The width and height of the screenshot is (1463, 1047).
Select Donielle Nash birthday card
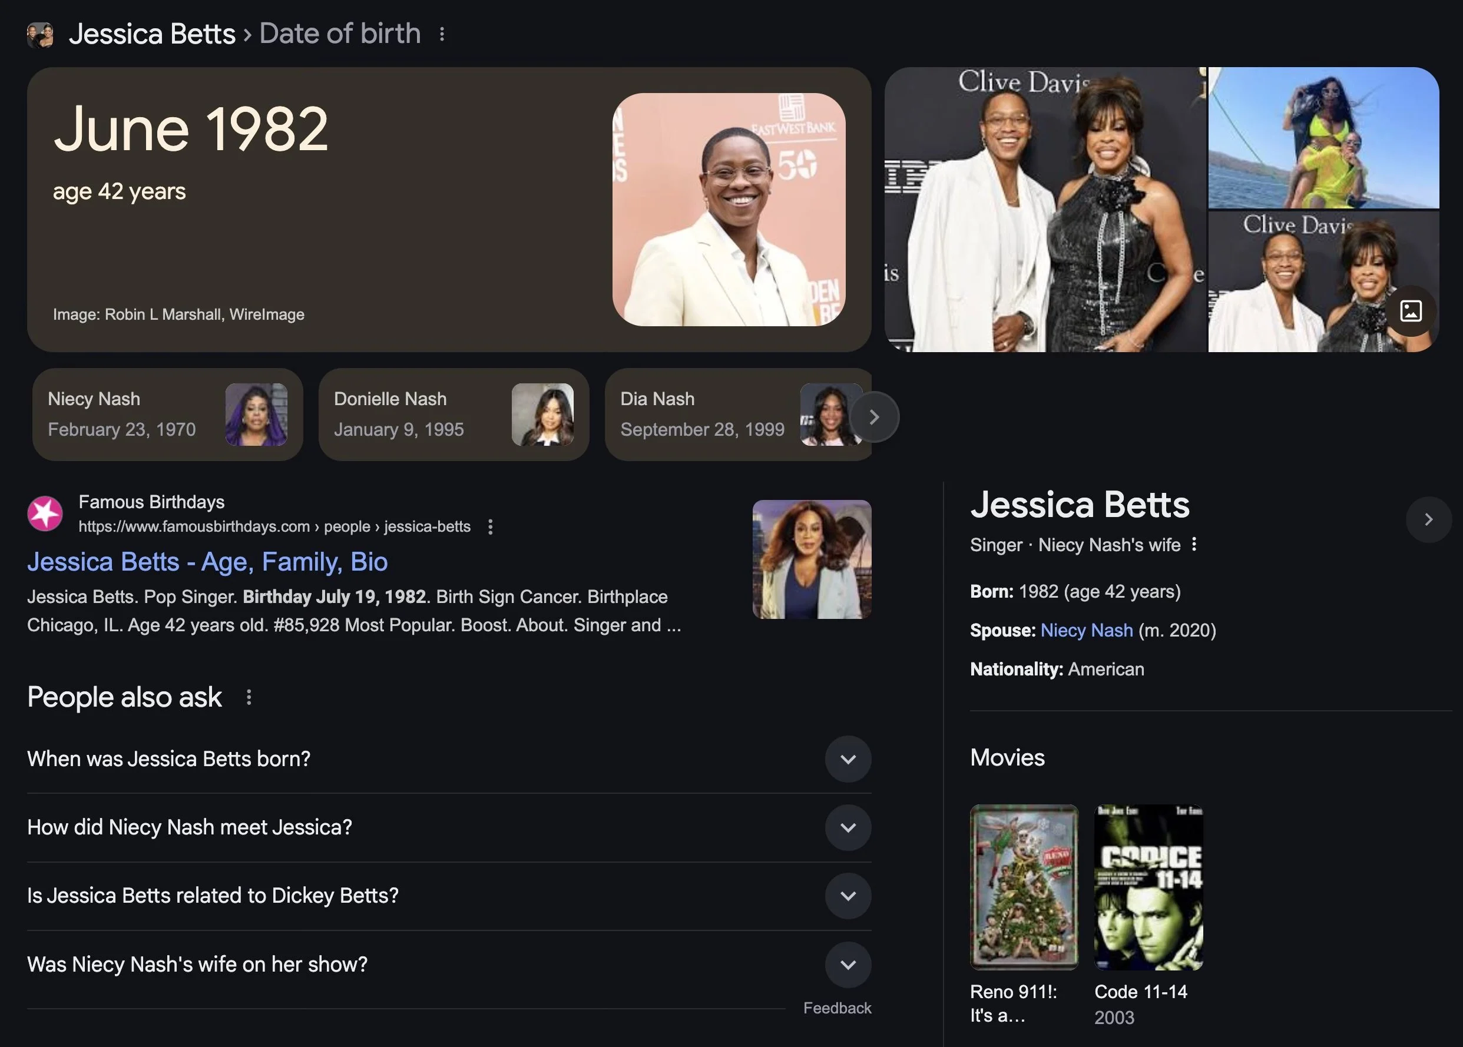point(454,415)
